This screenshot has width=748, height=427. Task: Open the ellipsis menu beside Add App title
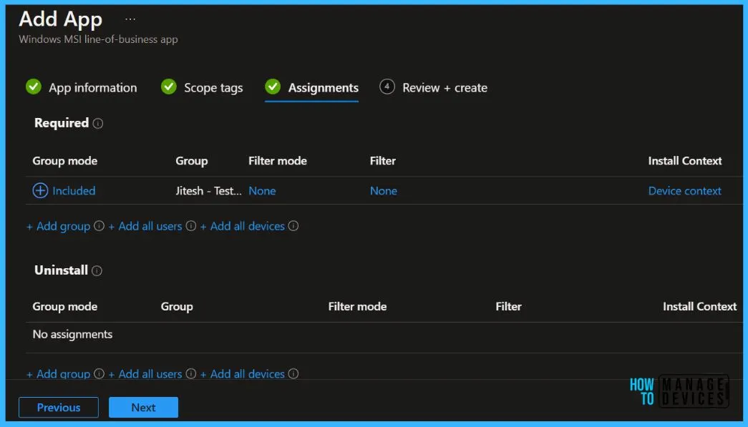(130, 19)
